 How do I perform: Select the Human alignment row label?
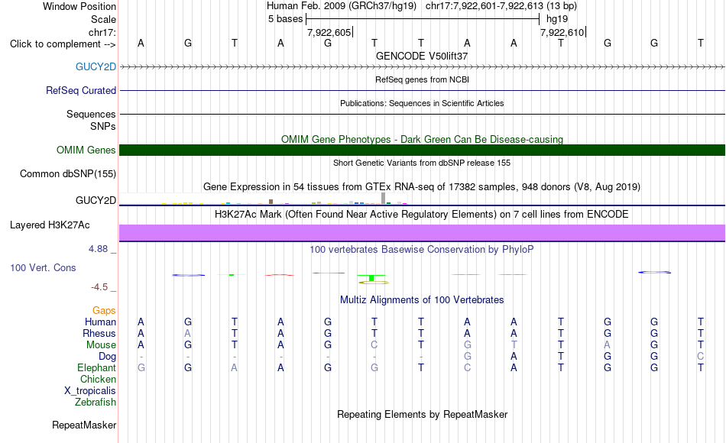pyautogui.click(x=100, y=322)
